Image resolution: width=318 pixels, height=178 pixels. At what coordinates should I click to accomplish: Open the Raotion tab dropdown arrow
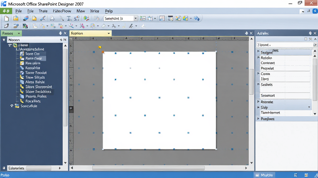[109, 33]
